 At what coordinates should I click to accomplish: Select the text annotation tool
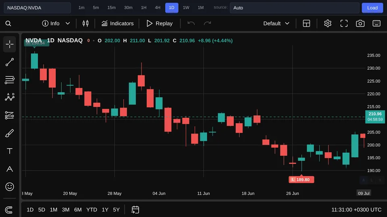10,151
